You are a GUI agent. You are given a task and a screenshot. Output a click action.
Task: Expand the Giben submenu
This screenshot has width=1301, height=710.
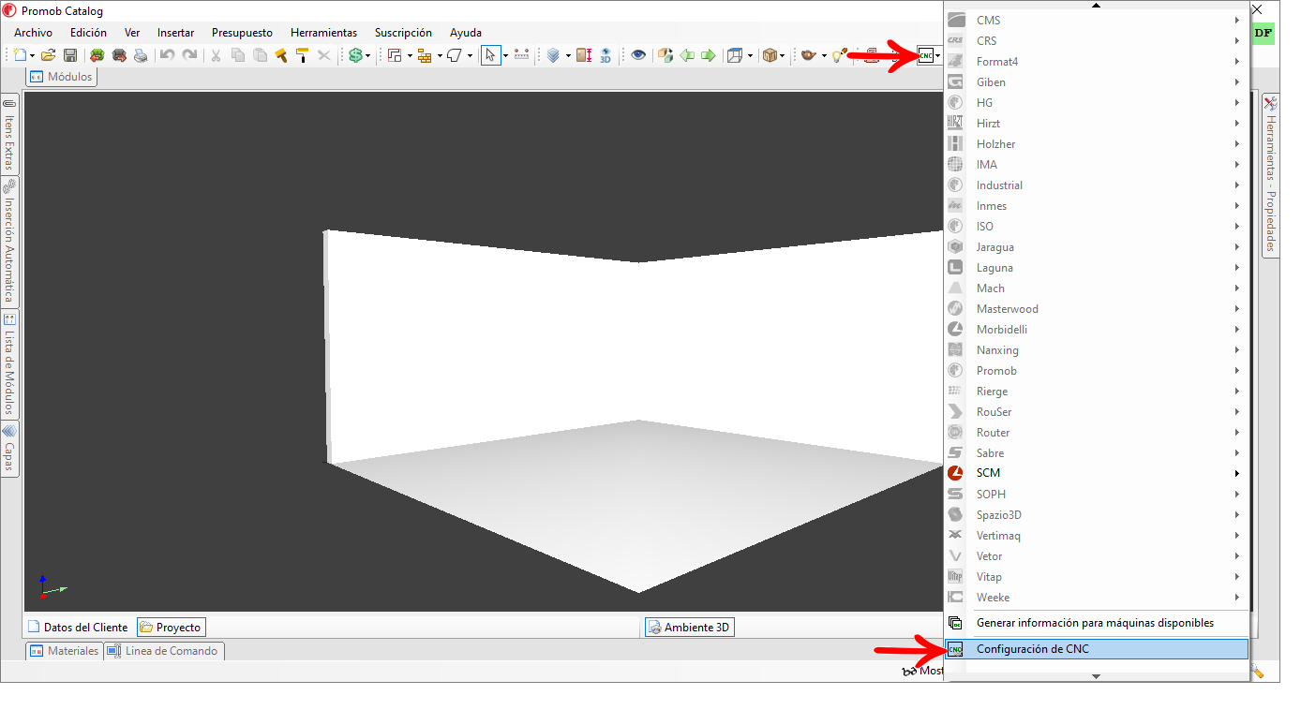pos(1097,81)
